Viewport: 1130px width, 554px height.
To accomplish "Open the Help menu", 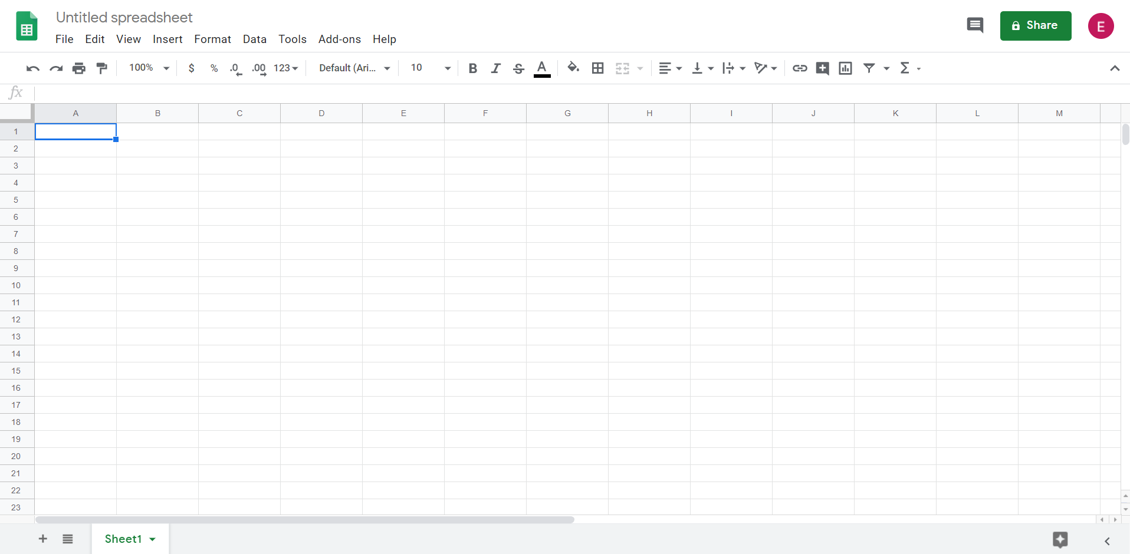I will pyautogui.click(x=385, y=39).
